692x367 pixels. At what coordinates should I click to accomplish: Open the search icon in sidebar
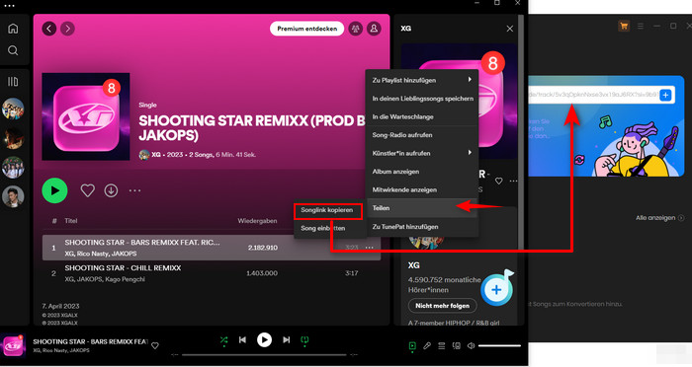pos(13,50)
